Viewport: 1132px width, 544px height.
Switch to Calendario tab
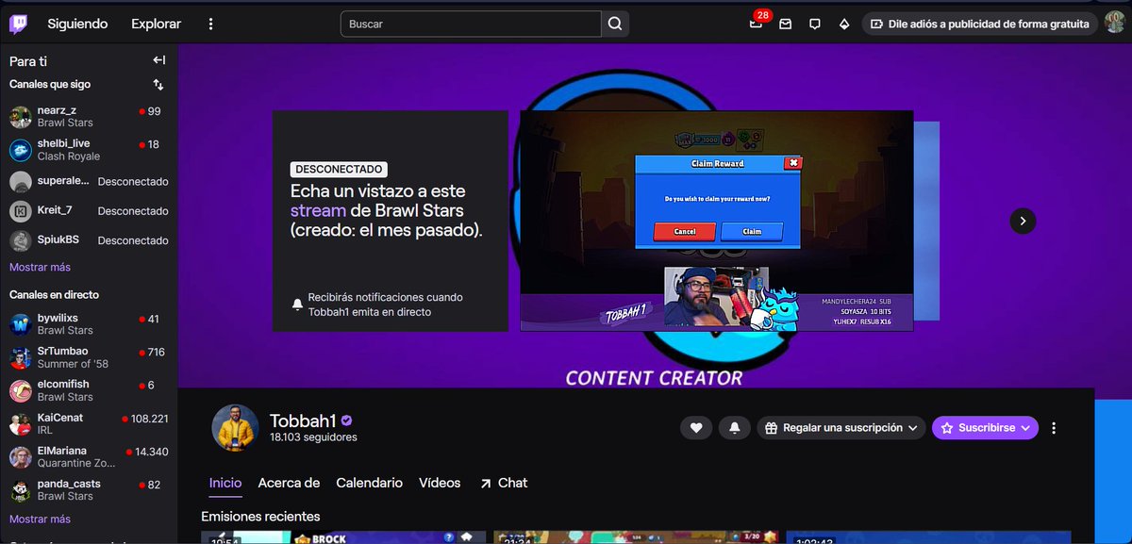(369, 483)
